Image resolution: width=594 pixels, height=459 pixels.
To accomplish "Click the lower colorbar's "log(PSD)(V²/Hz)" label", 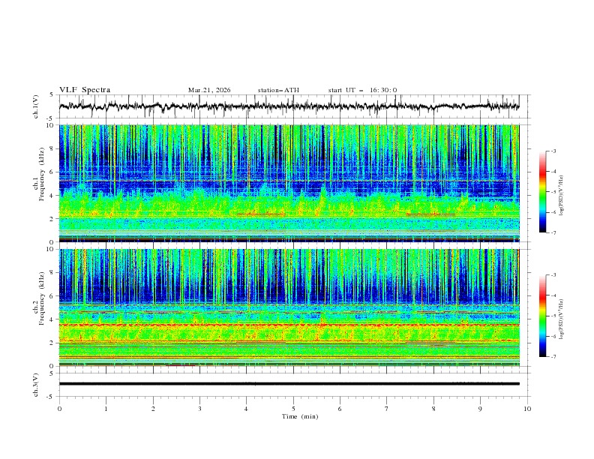I will coord(562,319).
